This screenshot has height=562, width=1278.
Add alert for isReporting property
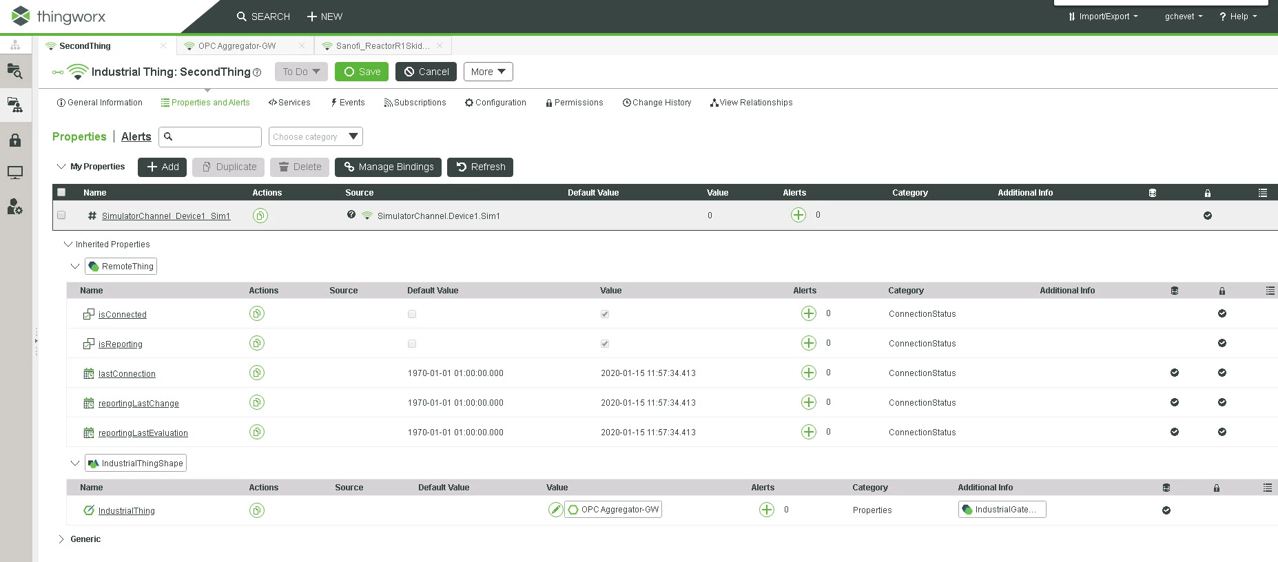(809, 344)
